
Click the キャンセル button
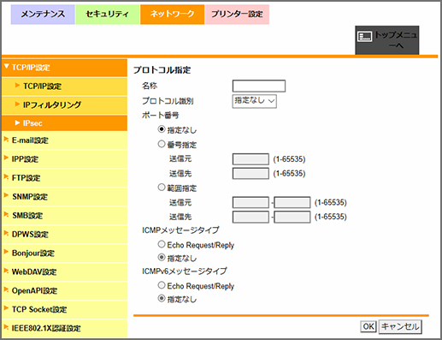[x=400, y=326]
